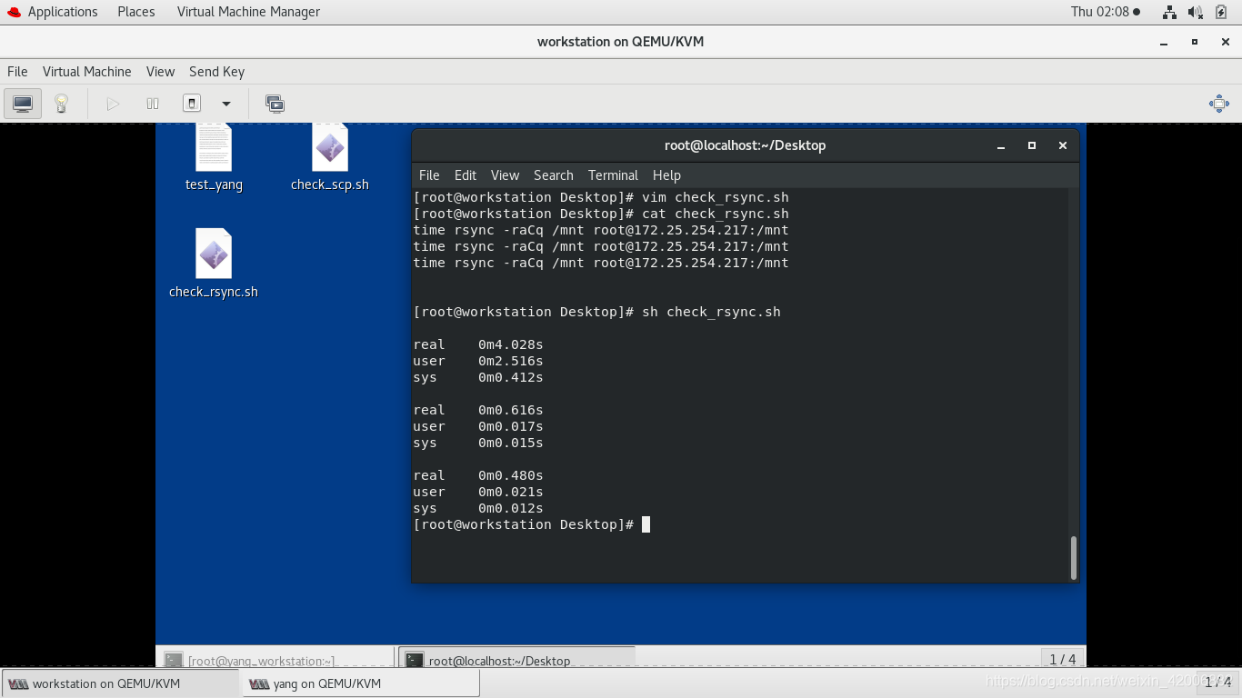Viewport: 1242px width, 698px height.
Task: Open the battery status indicator
Action: pos(1221,12)
